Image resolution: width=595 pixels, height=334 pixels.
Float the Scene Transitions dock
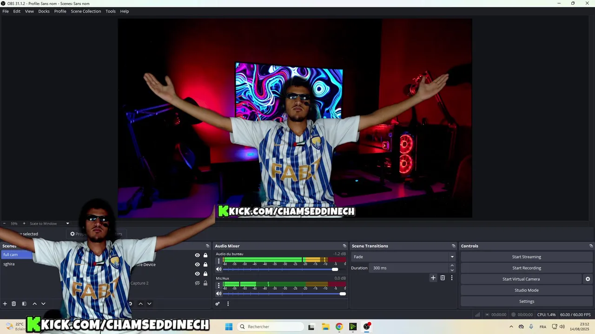coord(454,246)
